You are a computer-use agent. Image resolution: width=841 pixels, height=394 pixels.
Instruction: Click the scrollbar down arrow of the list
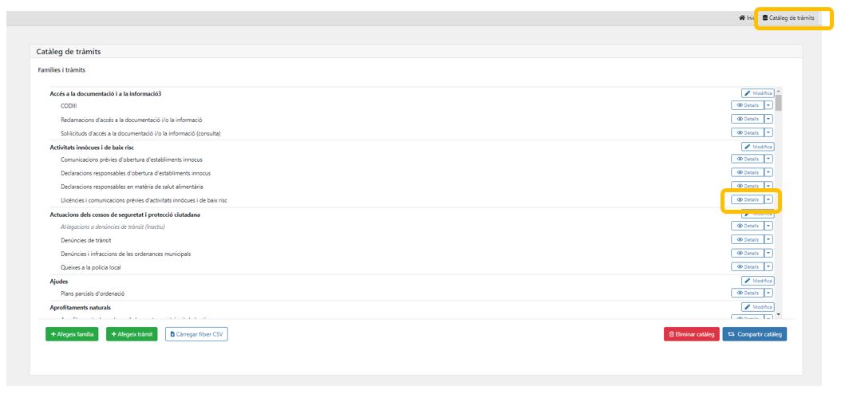pos(778,315)
